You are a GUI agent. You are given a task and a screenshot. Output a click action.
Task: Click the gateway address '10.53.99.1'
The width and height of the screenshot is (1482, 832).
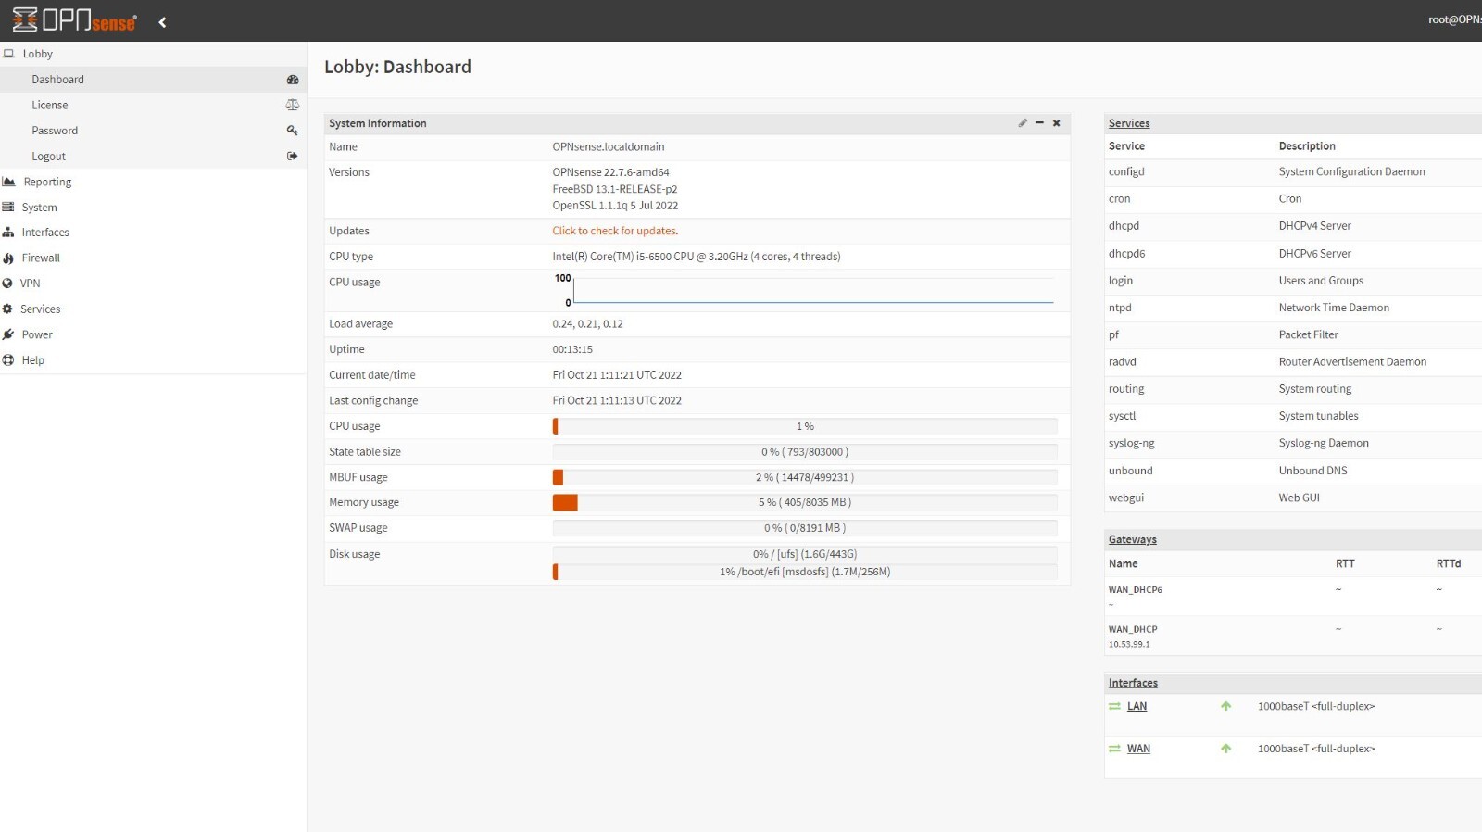click(x=1129, y=644)
